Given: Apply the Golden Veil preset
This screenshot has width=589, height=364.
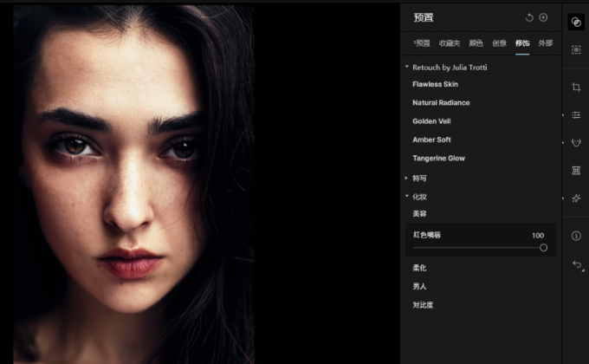Looking at the screenshot, I should point(431,121).
